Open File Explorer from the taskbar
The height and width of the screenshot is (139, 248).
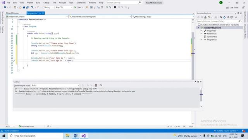[x=67, y=136]
